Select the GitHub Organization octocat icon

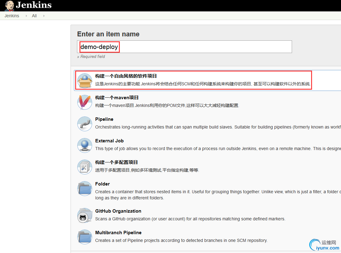pos(85,215)
